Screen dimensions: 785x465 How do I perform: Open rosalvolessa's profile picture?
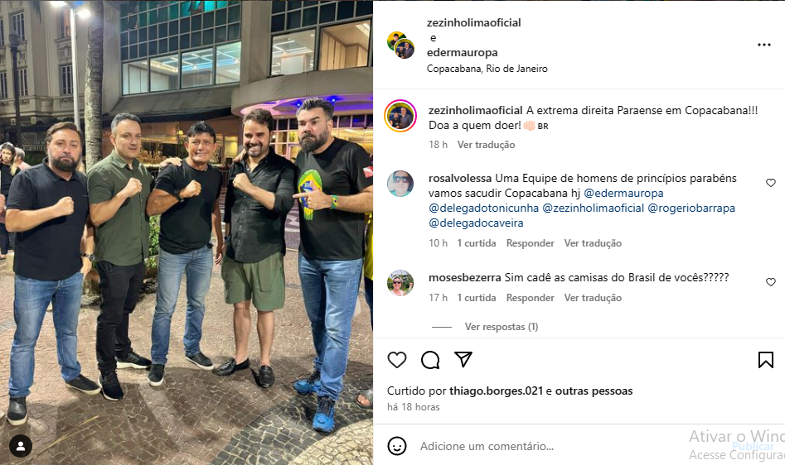pyautogui.click(x=400, y=184)
